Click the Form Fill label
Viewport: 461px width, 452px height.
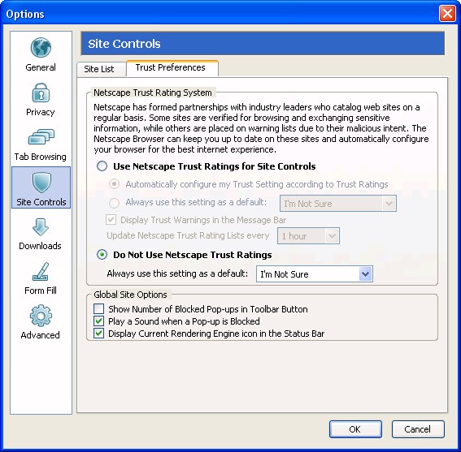pyautogui.click(x=41, y=291)
